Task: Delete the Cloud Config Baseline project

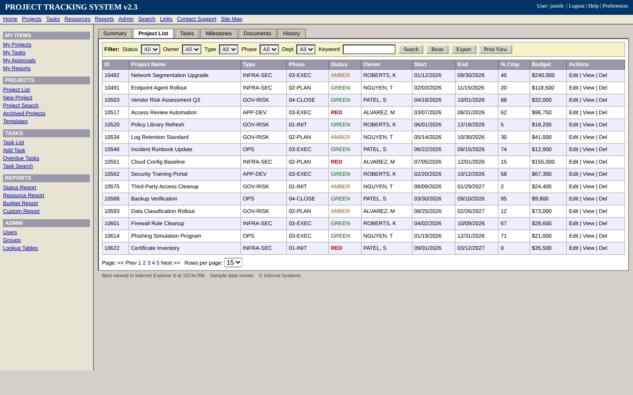Action: pyautogui.click(x=603, y=162)
